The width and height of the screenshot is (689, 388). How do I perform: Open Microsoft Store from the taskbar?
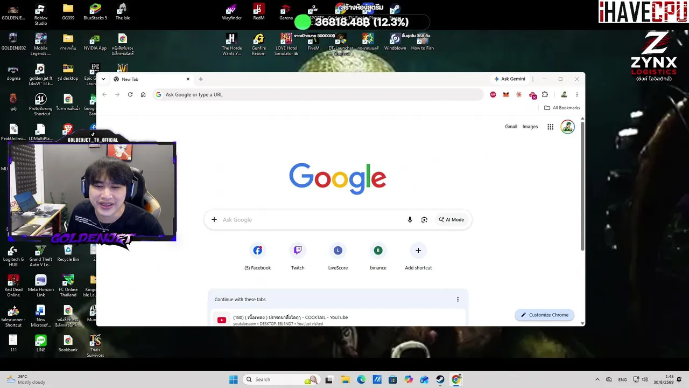pos(392,379)
